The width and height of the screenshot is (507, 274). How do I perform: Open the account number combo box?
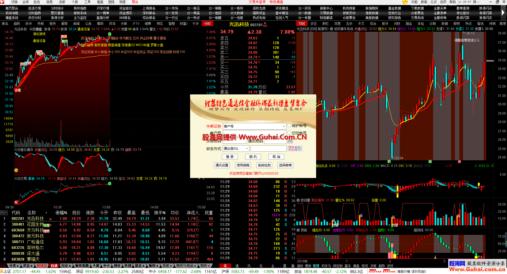254,133
